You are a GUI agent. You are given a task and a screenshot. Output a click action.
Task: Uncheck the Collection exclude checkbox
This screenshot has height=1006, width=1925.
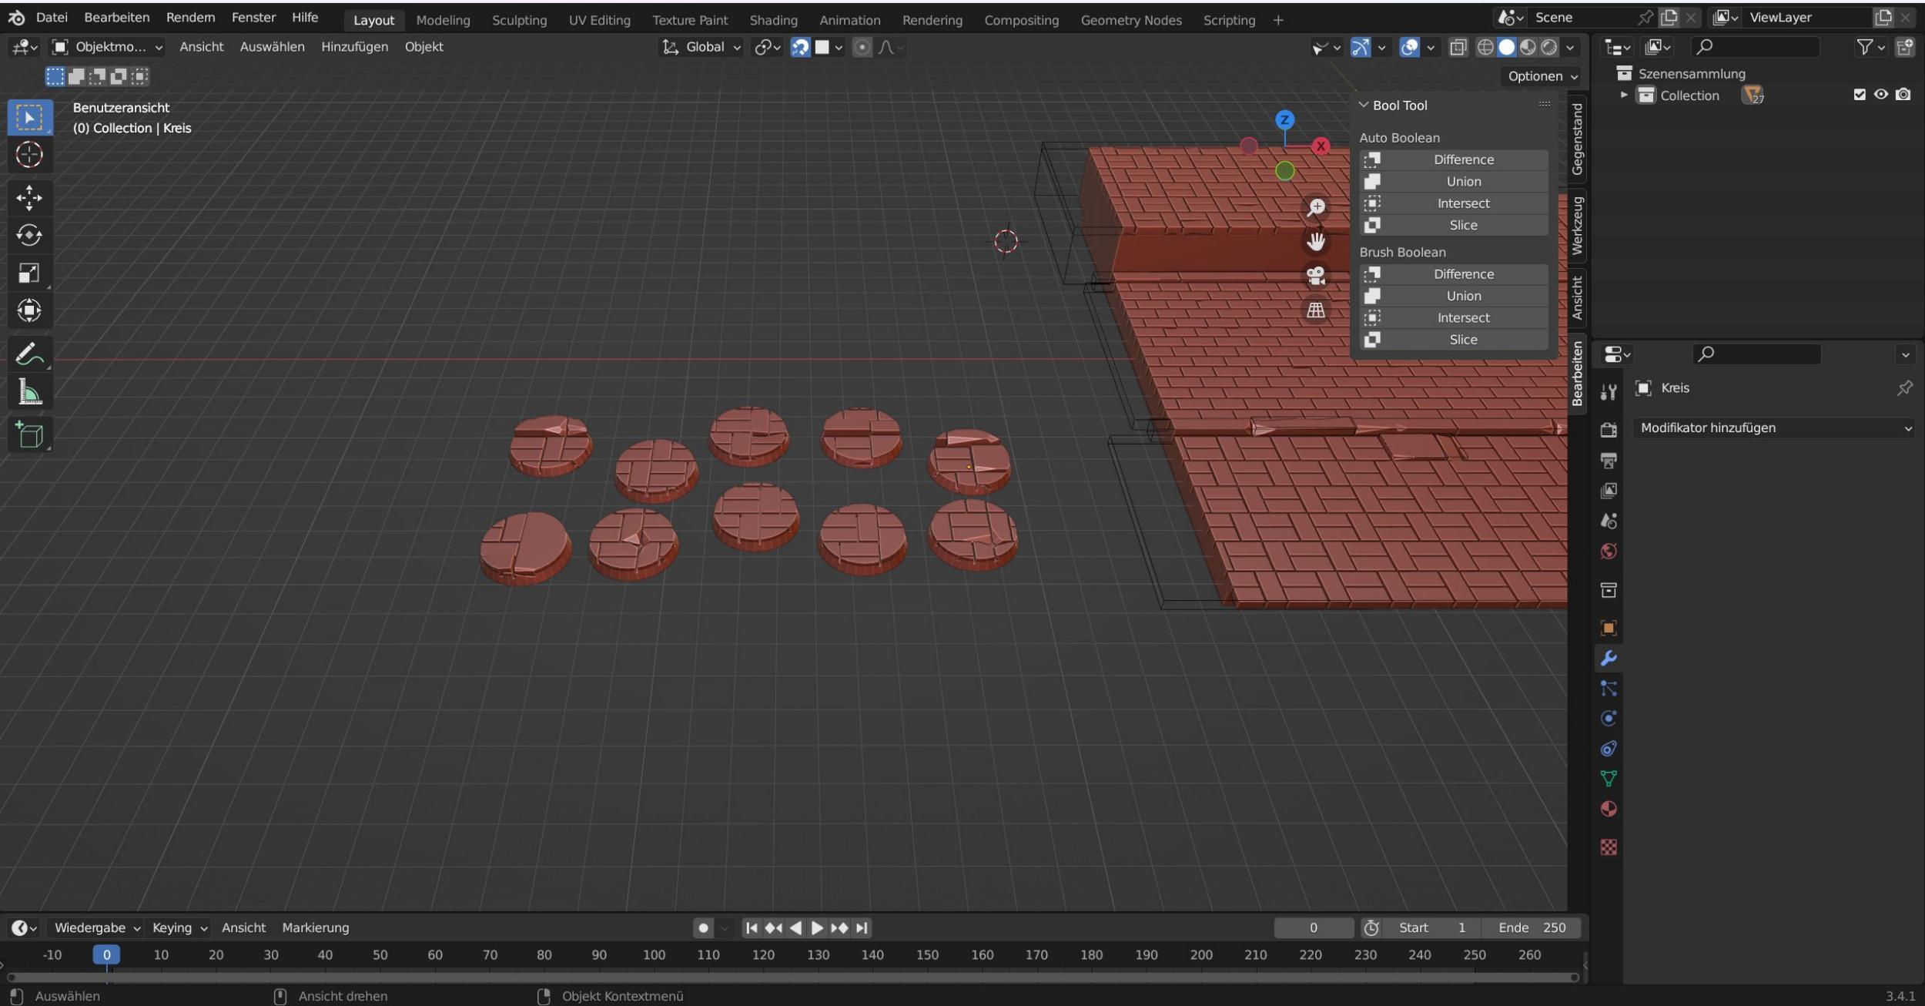[x=1860, y=95]
